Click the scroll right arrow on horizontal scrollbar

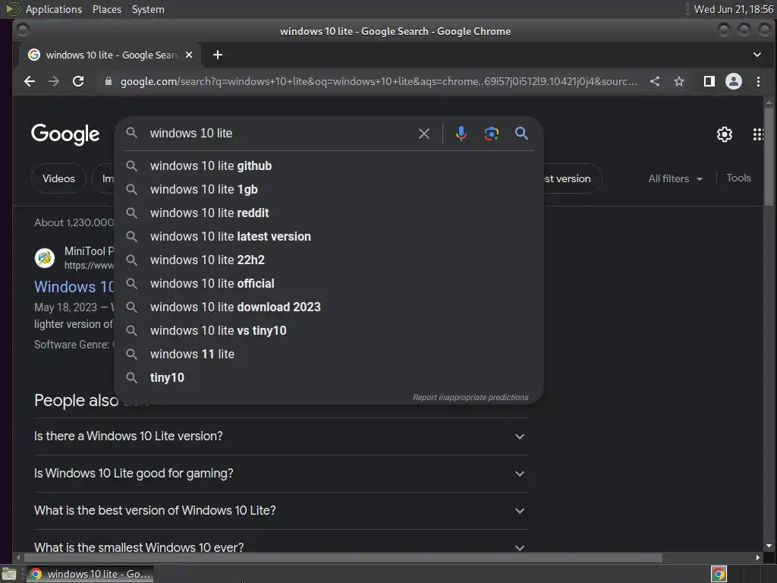pos(757,558)
